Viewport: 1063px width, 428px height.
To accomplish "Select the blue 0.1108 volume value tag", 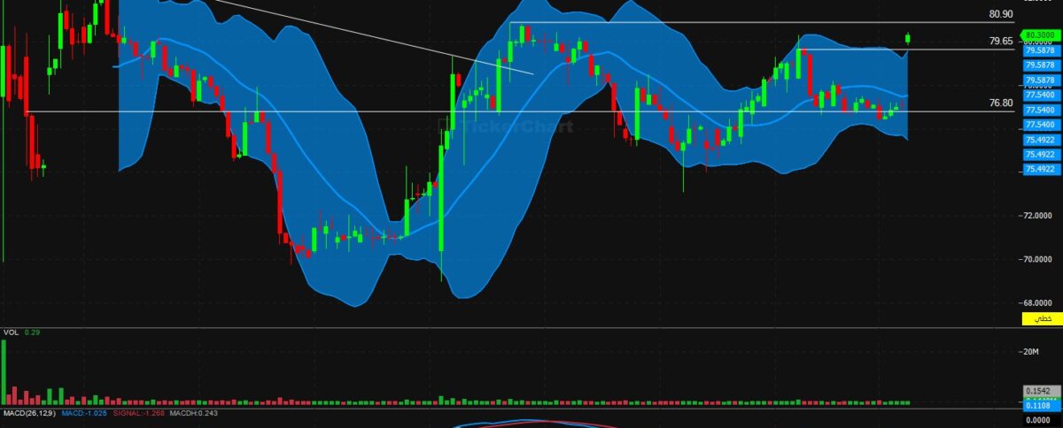I will pos(1037,403).
